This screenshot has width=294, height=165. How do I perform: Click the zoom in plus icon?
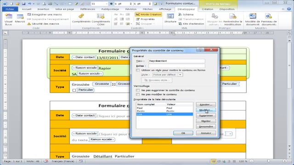(285, 161)
